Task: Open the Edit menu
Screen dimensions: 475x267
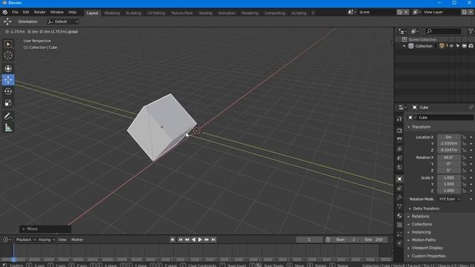Action: coord(26,13)
